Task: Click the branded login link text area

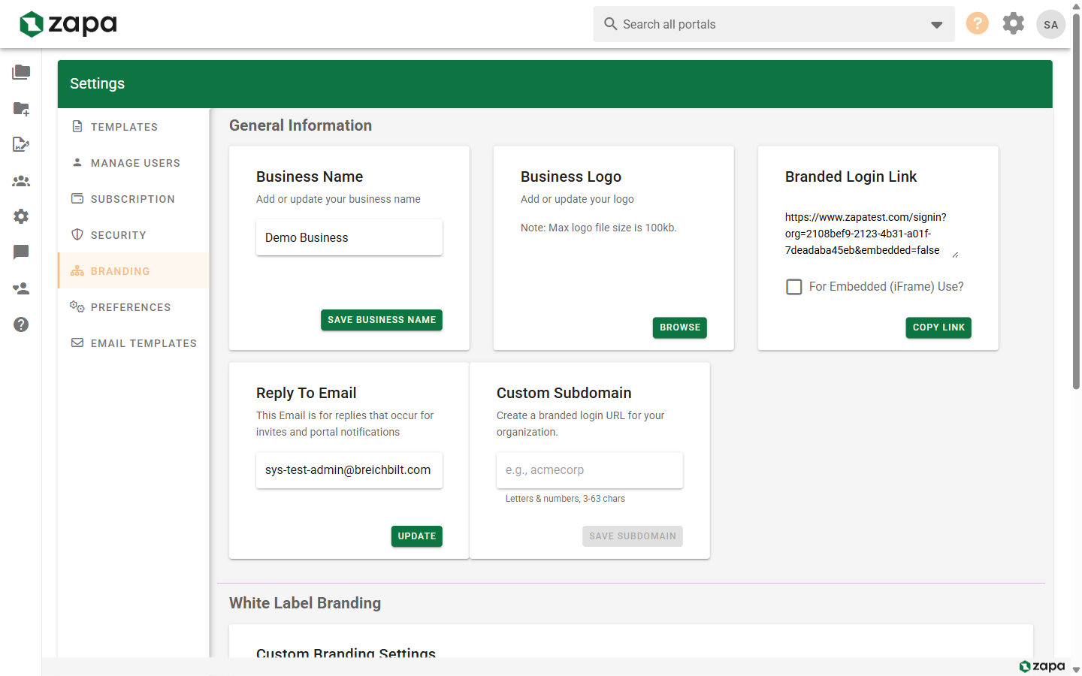Action: 872,234
